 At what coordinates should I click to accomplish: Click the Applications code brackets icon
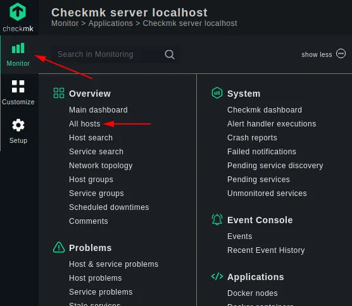pyautogui.click(x=217, y=276)
